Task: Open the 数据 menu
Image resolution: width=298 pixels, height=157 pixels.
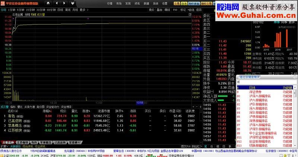Action: point(146,3)
